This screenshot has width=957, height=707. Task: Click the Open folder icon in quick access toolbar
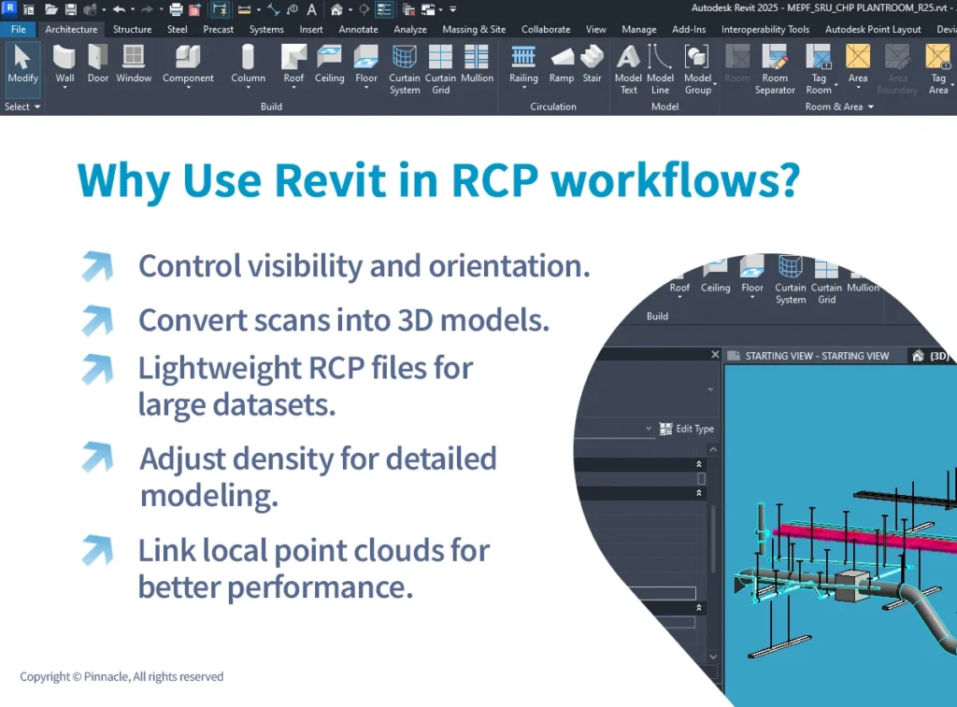[x=51, y=9]
